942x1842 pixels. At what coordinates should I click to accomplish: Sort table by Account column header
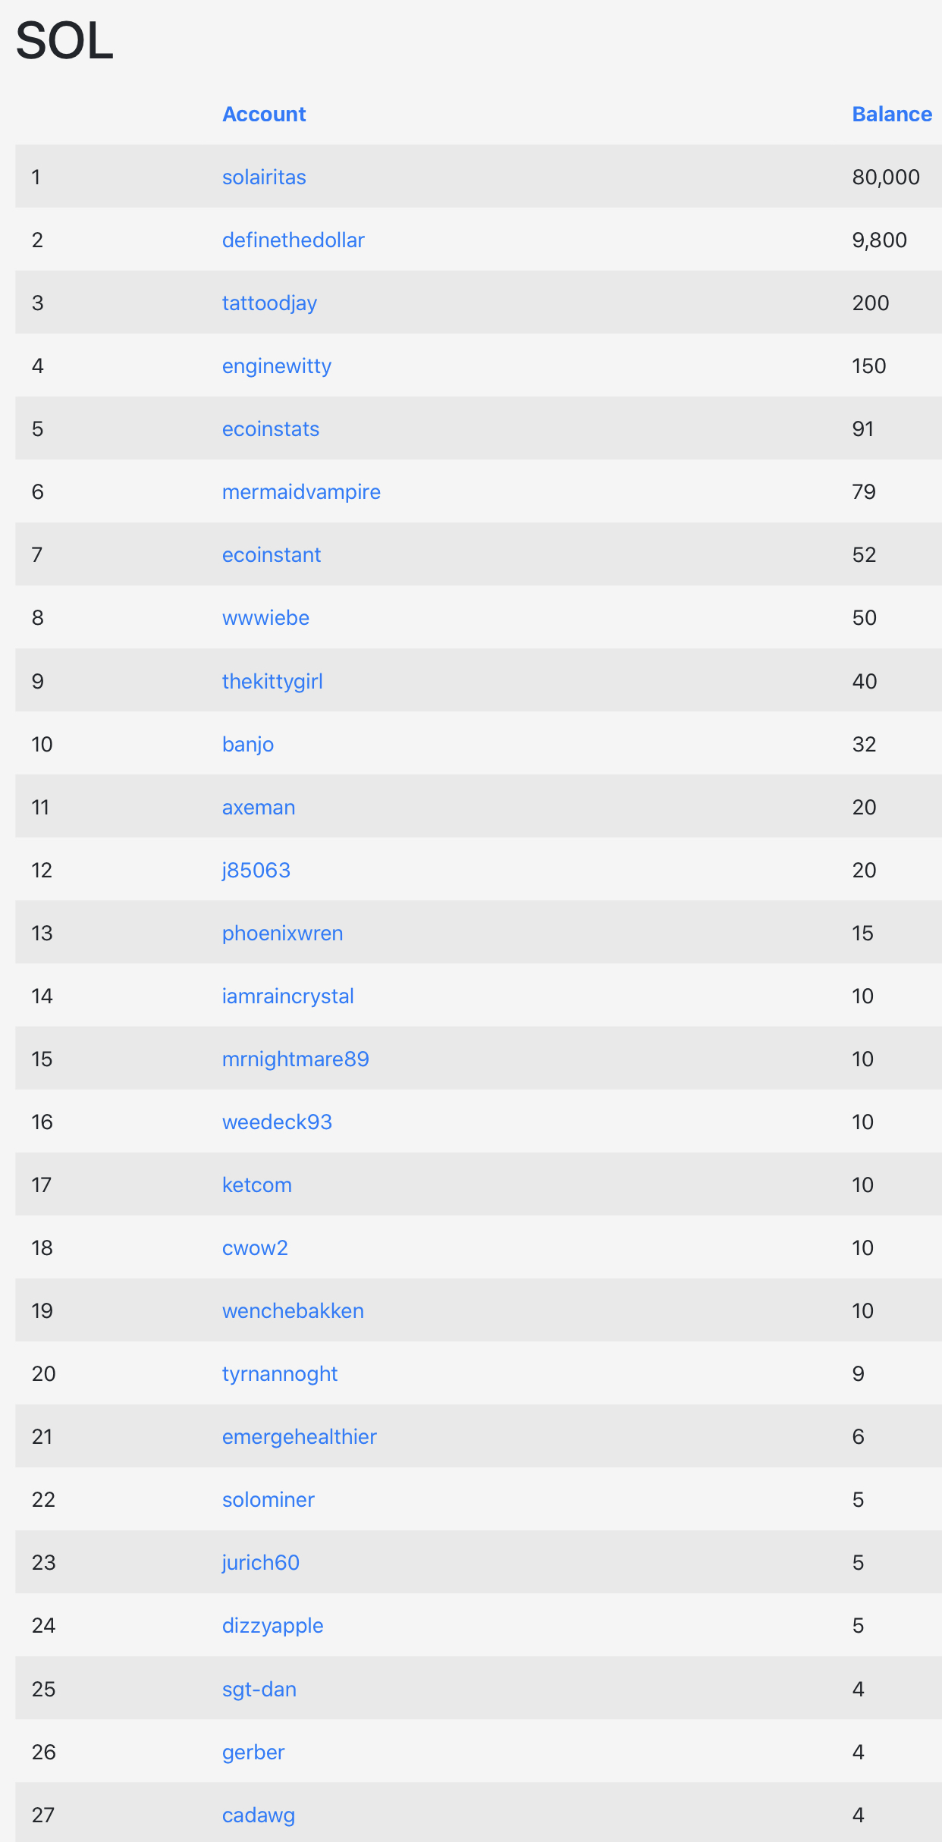pyautogui.click(x=264, y=114)
